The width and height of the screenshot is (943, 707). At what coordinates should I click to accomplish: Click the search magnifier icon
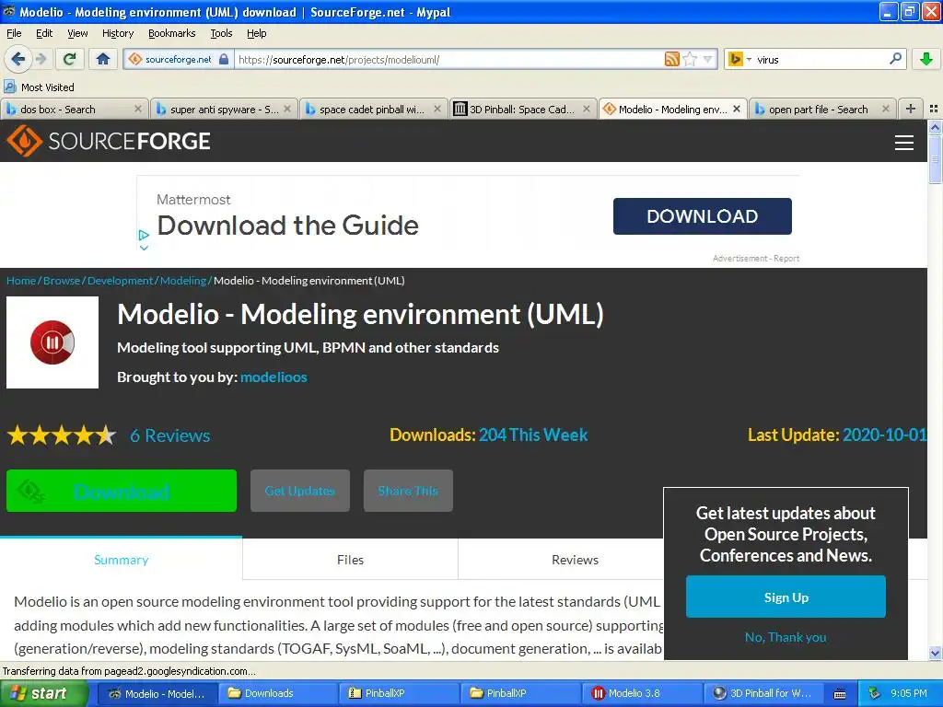pos(895,59)
